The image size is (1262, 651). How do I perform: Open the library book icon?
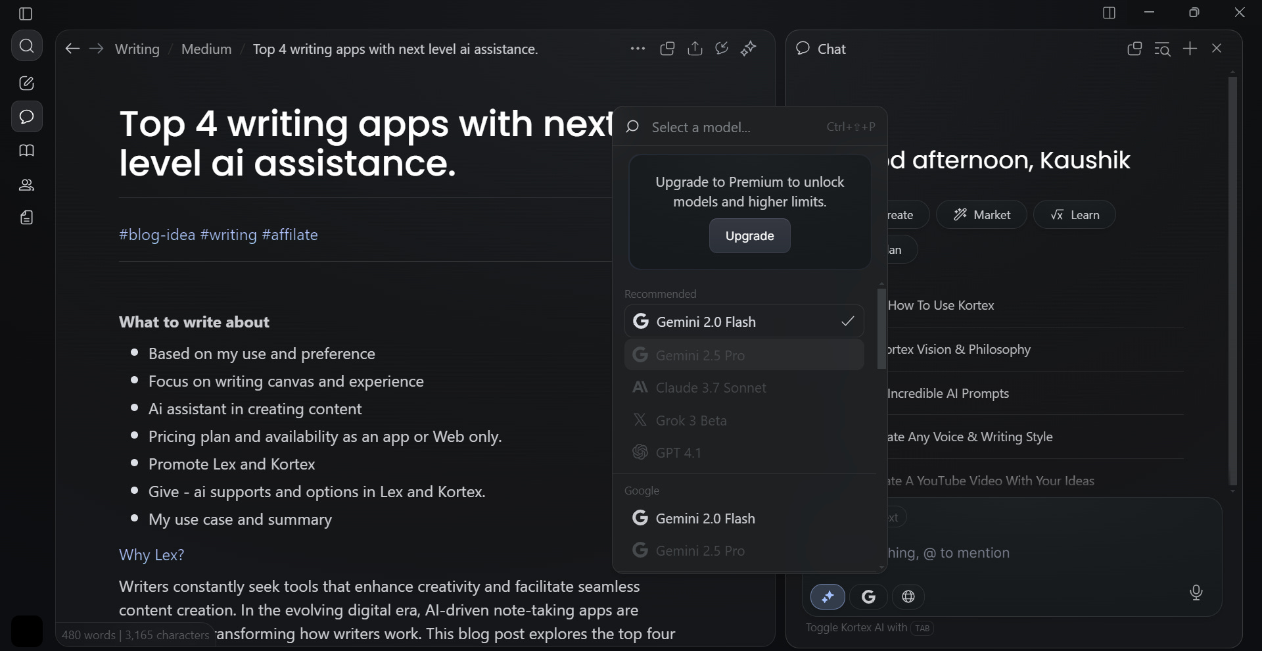point(27,151)
